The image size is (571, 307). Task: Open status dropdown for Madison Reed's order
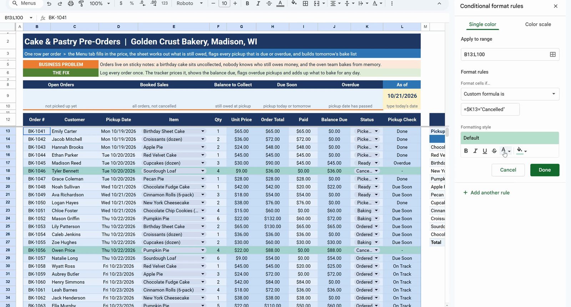[376, 163]
